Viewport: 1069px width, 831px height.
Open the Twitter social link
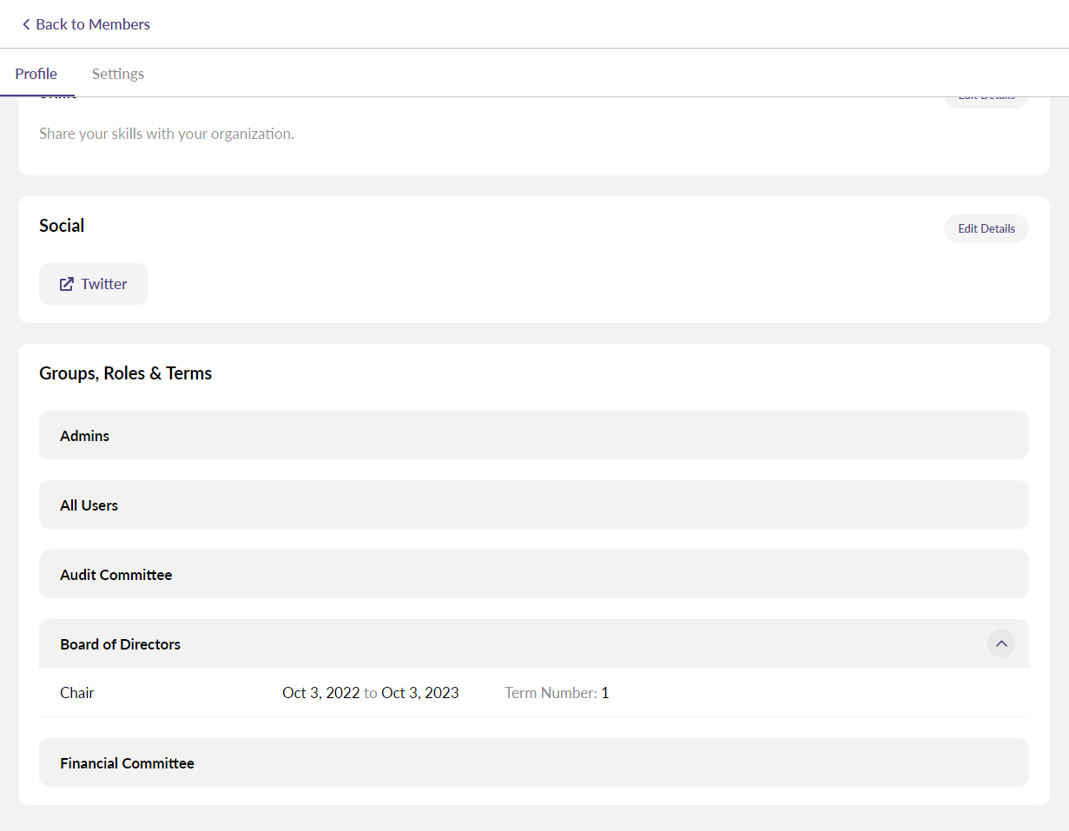click(103, 284)
